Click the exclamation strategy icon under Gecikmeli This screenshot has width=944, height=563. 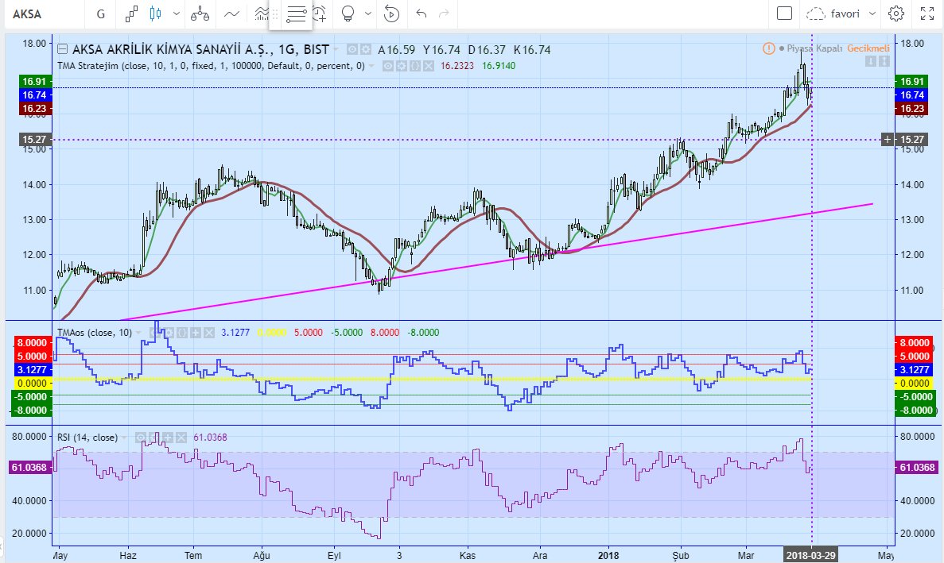point(884,61)
